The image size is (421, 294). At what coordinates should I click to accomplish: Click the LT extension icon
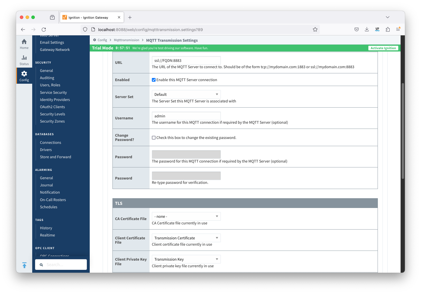[x=377, y=29]
